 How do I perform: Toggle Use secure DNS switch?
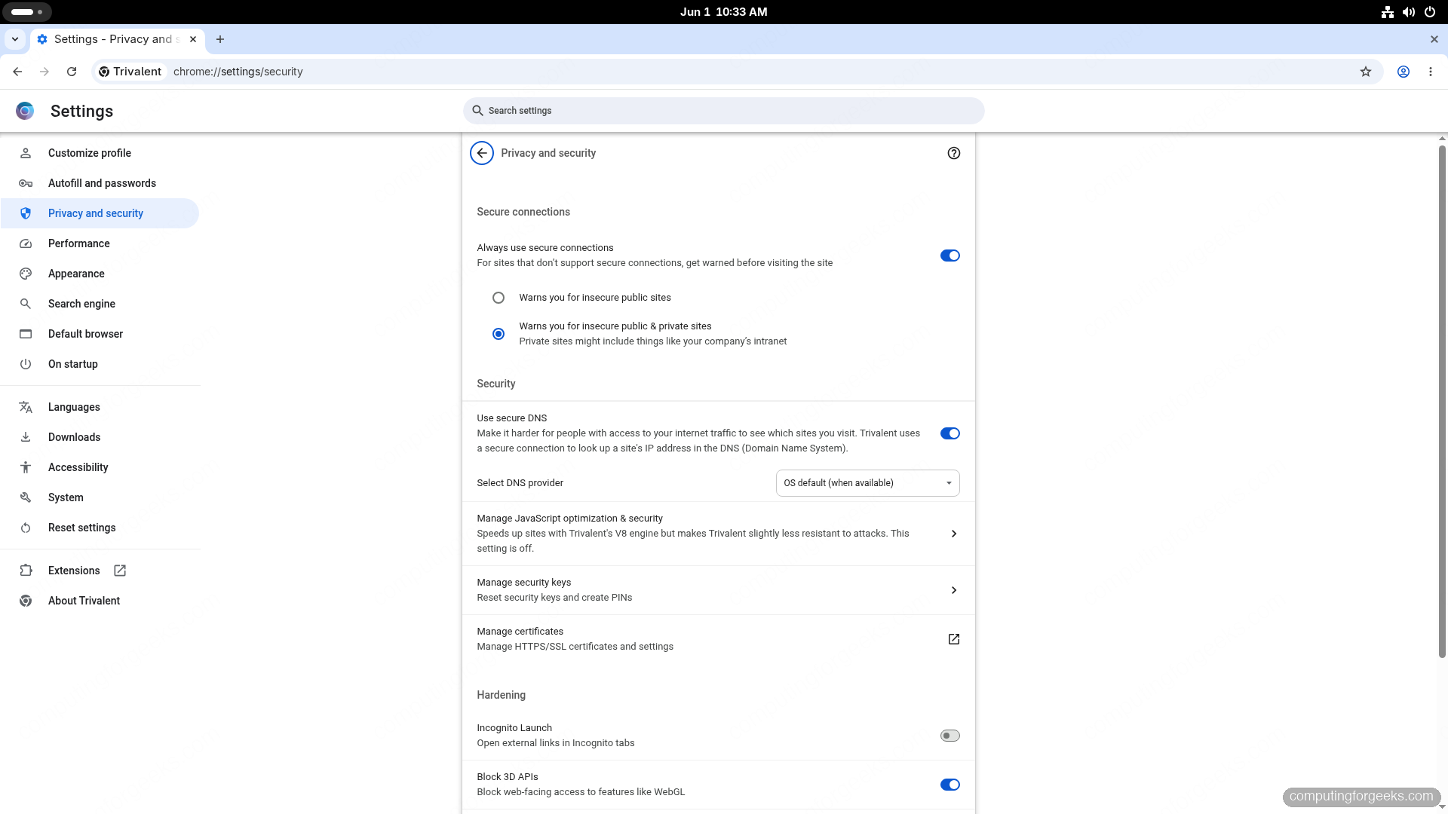click(950, 433)
